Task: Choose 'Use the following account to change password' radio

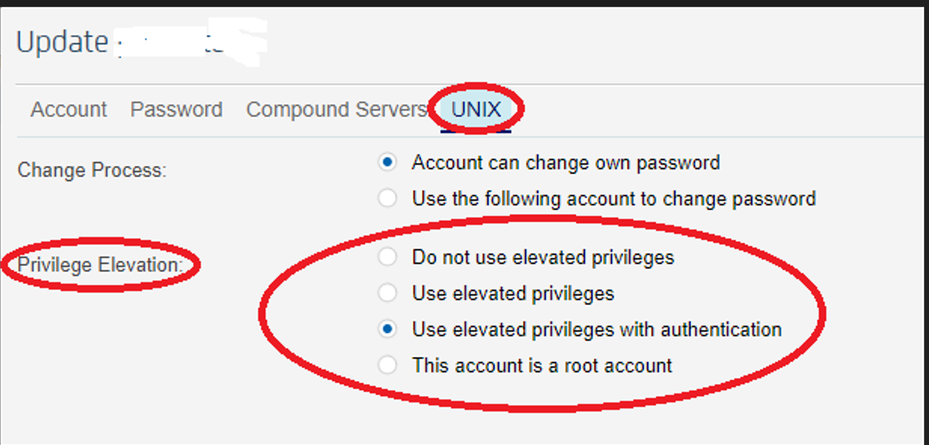Action: (x=387, y=198)
